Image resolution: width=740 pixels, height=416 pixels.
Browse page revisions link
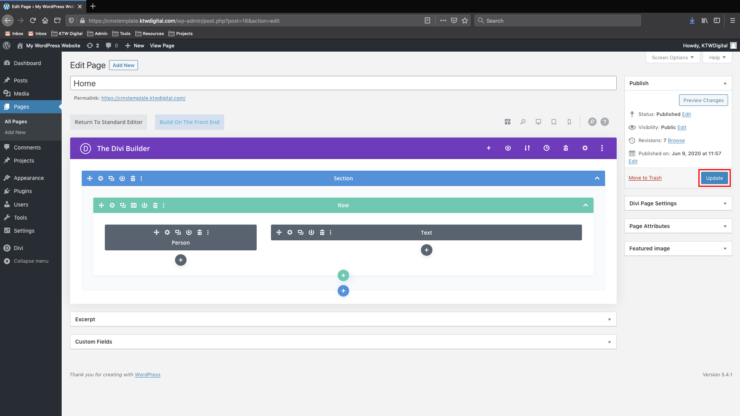click(x=676, y=141)
